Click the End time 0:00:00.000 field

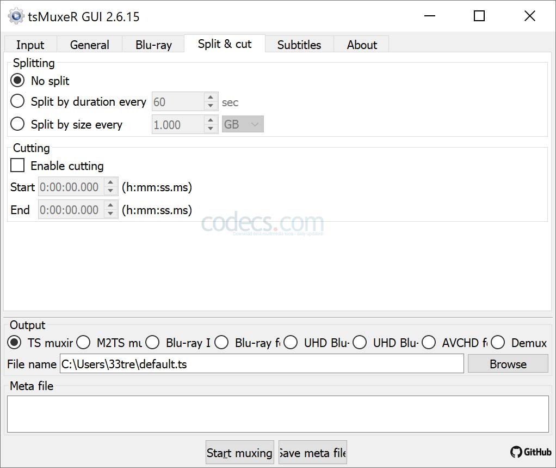(x=71, y=210)
